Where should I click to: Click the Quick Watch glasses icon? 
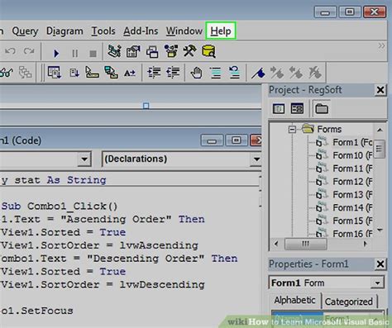7,73
